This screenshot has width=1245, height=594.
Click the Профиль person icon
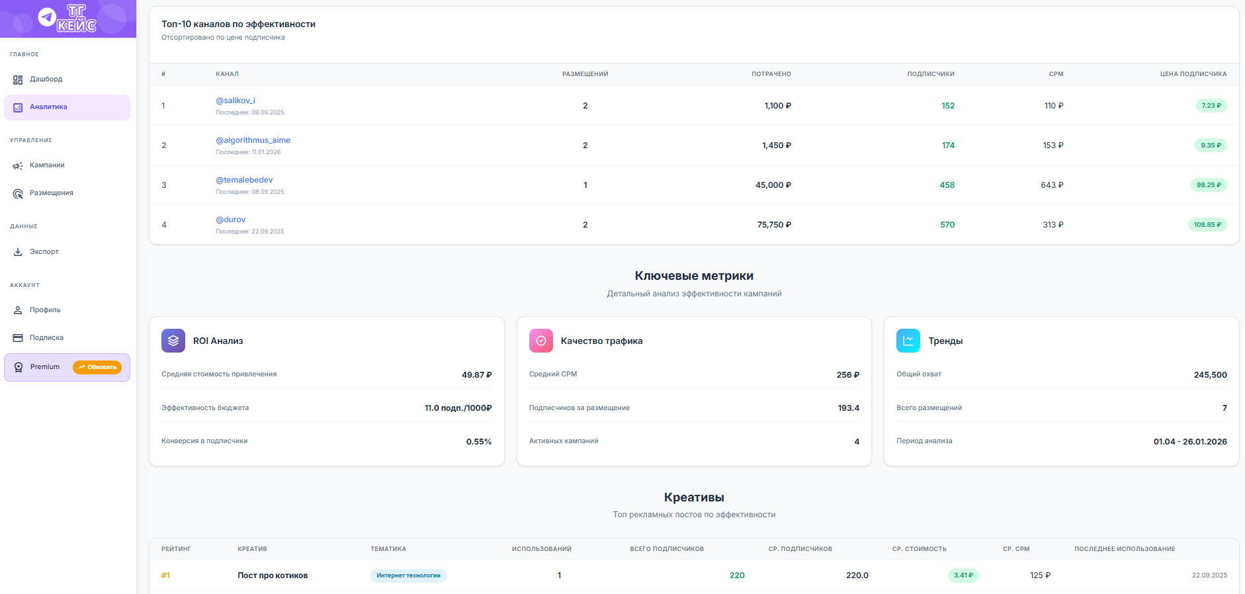coord(18,310)
